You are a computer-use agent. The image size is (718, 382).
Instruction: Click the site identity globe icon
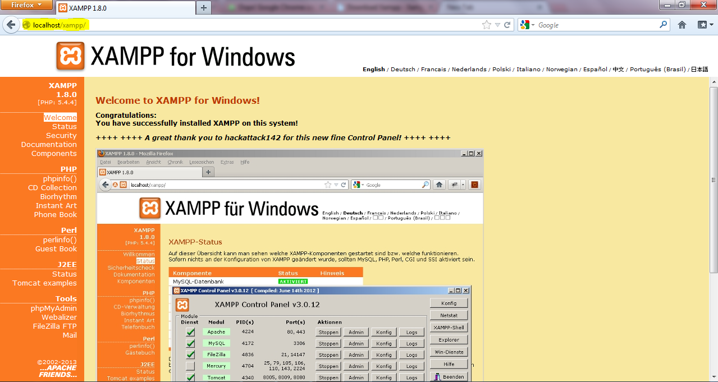pyautogui.click(x=26, y=25)
